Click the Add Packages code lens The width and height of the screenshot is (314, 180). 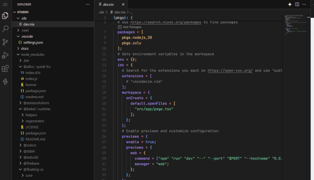tap(132, 27)
